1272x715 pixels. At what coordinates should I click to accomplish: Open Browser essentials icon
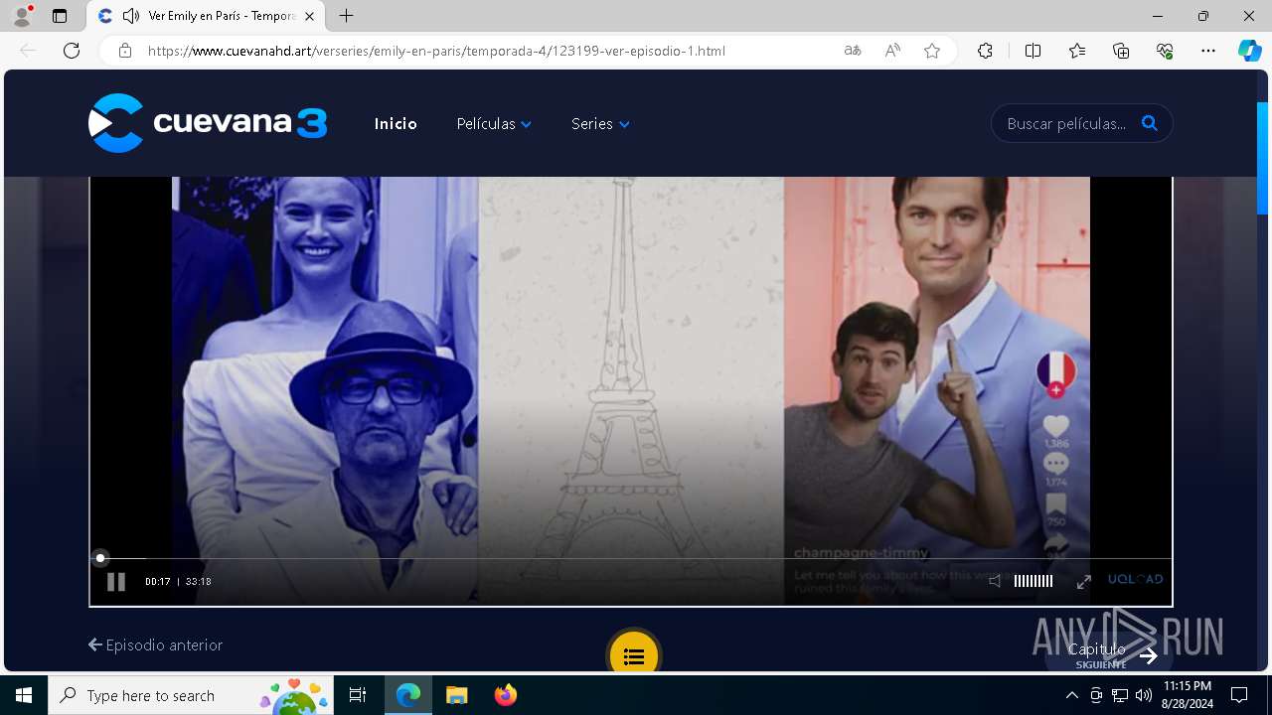point(1165,51)
